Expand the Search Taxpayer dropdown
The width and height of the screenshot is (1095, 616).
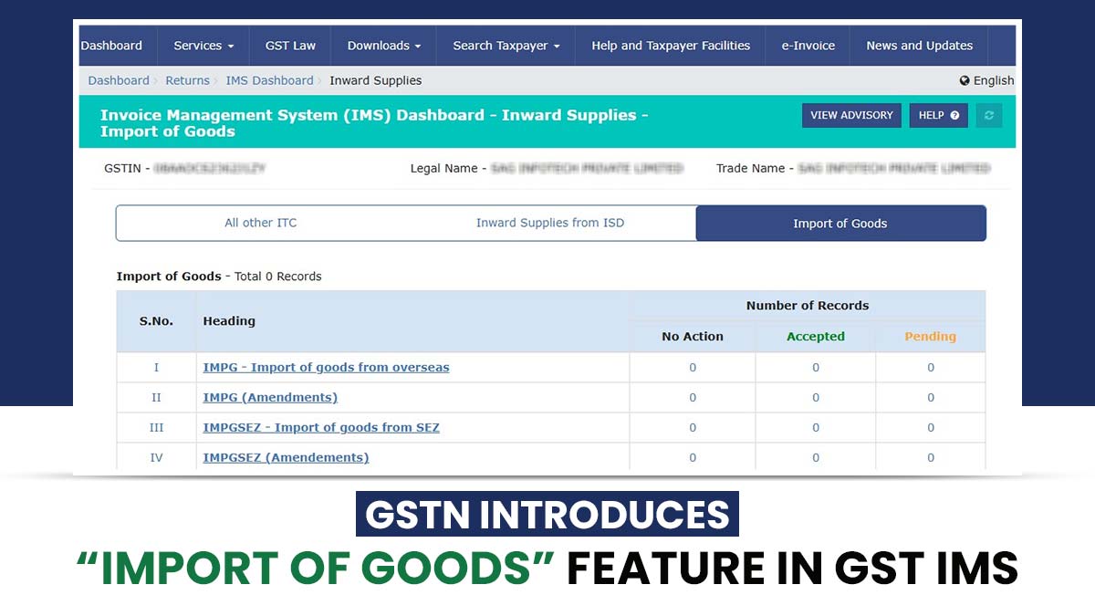tap(506, 46)
